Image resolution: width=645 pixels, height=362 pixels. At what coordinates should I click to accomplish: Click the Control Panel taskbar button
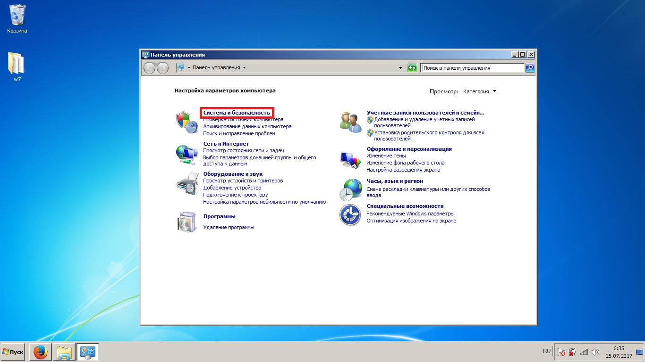88,352
